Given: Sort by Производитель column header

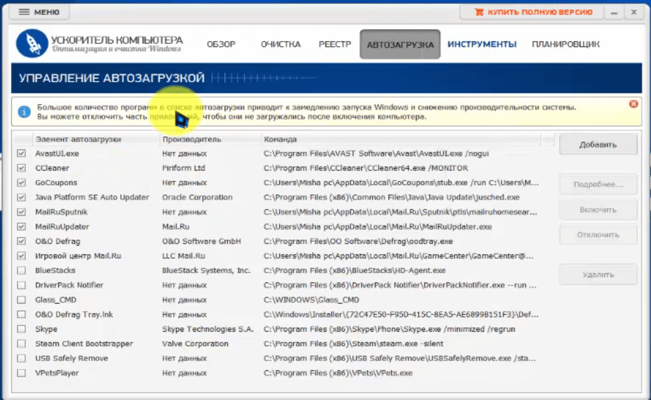Looking at the screenshot, I should 192,139.
